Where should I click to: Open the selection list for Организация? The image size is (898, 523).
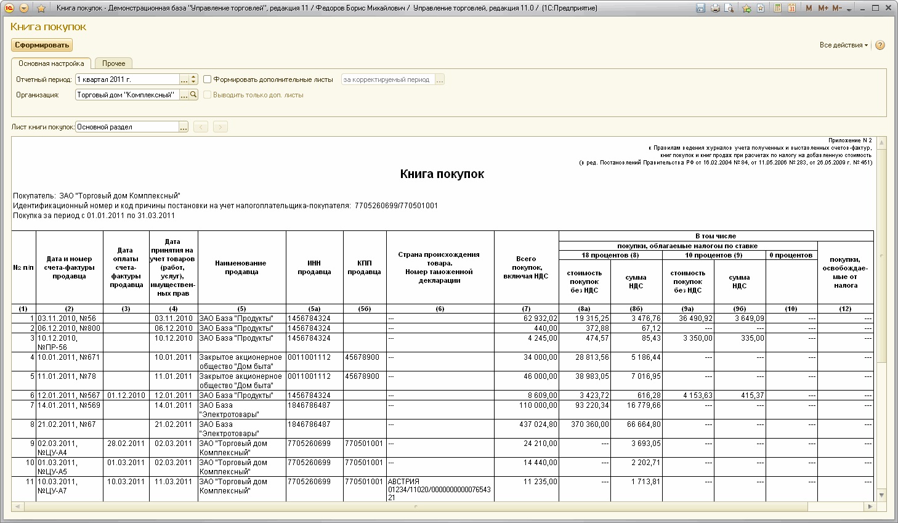pyautogui.click(x=184, y=95)
